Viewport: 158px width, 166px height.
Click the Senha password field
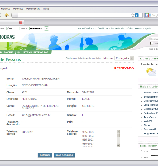(x=36, y=28)
